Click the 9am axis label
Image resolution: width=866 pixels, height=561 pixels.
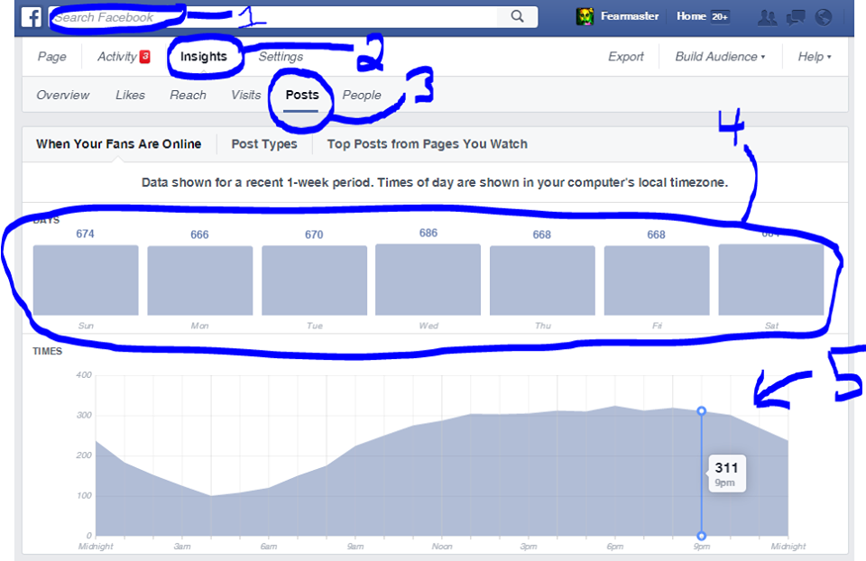click(355, 546)
